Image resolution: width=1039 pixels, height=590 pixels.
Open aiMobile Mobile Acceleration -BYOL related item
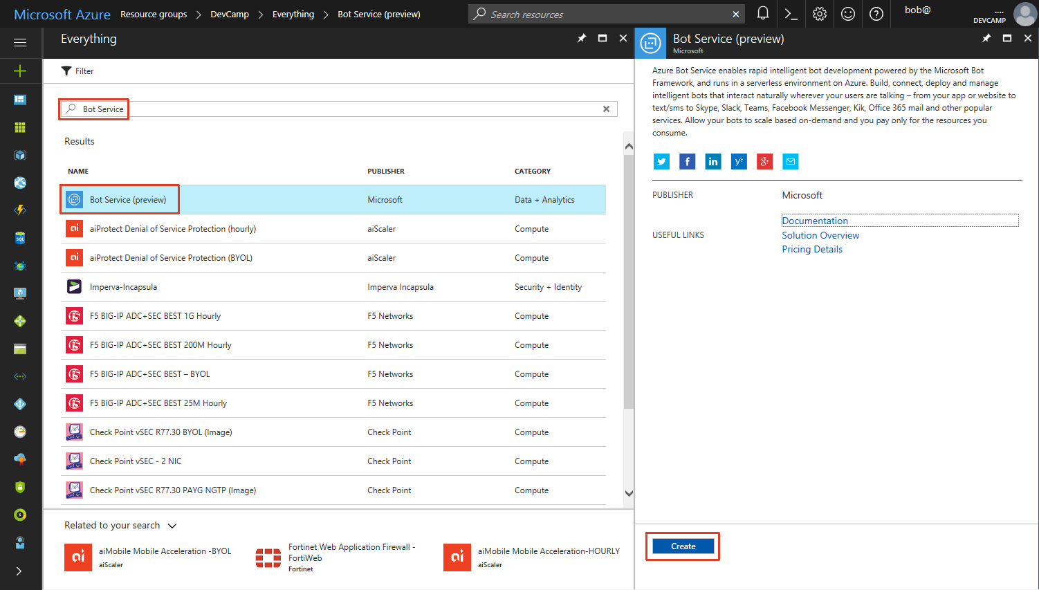[x=149, y=557]
